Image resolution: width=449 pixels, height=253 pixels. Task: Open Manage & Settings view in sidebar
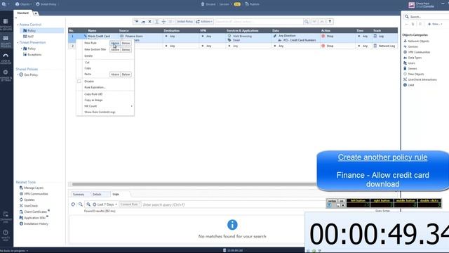[x=6, y=75]
